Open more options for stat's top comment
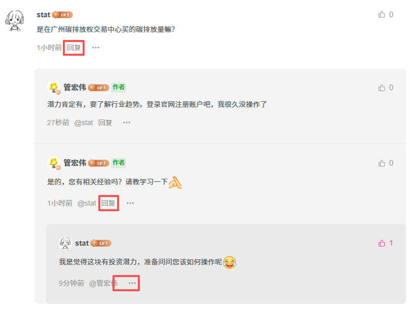The image size is (413, 311). coord(96,48)
